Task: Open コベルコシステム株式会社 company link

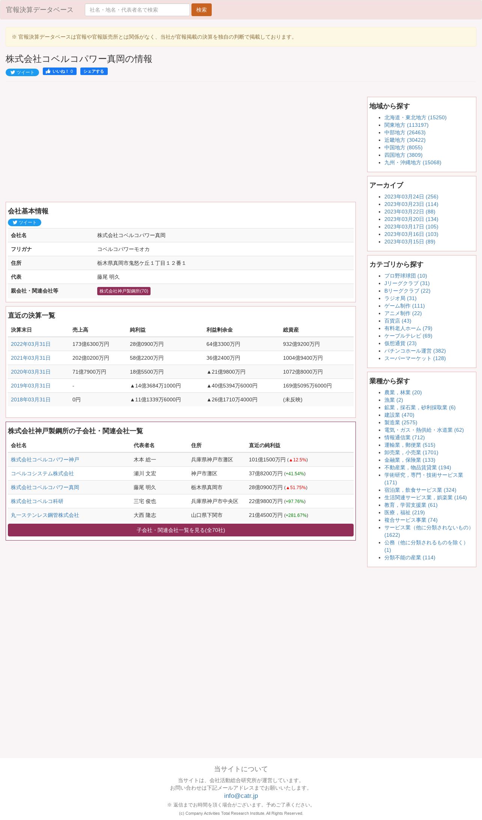Action: [x=42, y=473]
